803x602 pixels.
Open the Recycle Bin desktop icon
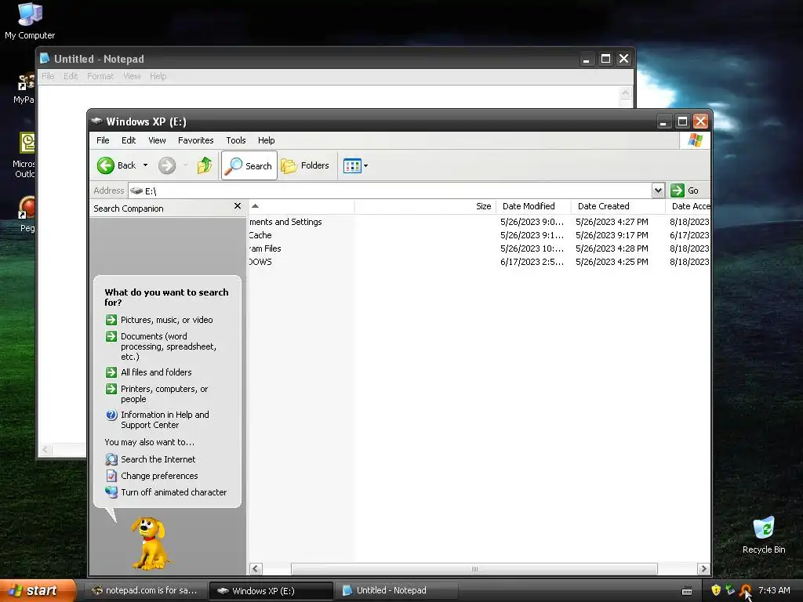(x=764, y=535)
